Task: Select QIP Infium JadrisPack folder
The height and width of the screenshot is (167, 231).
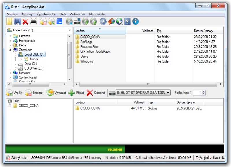Action: (95, 52)
